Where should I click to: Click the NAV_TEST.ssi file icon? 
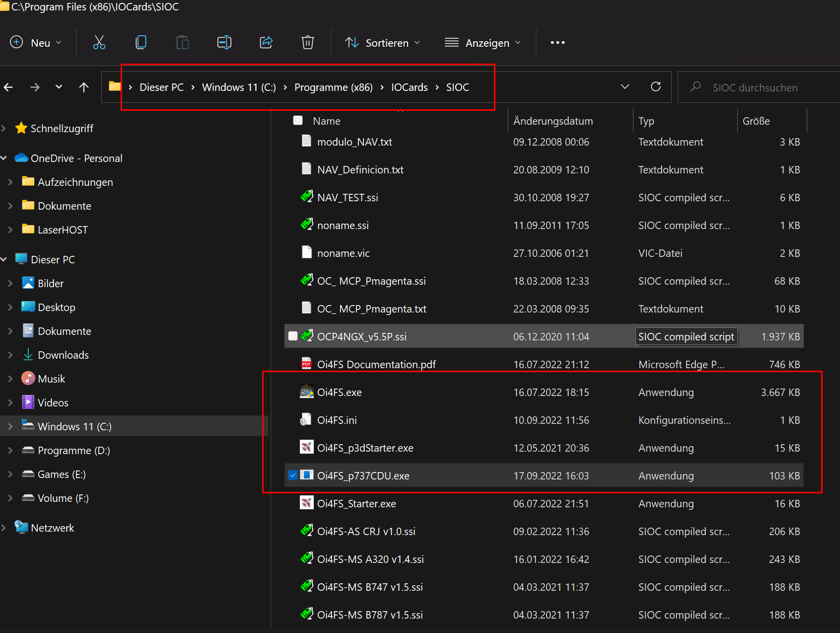click(x=307, y=197)
